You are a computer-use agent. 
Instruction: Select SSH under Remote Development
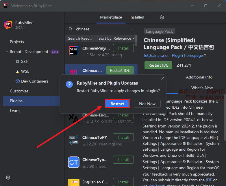click(25, 61)
